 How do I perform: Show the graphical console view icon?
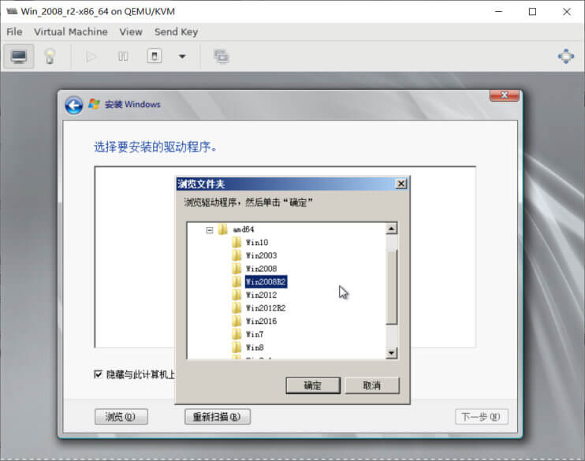(x=19, y=56)
